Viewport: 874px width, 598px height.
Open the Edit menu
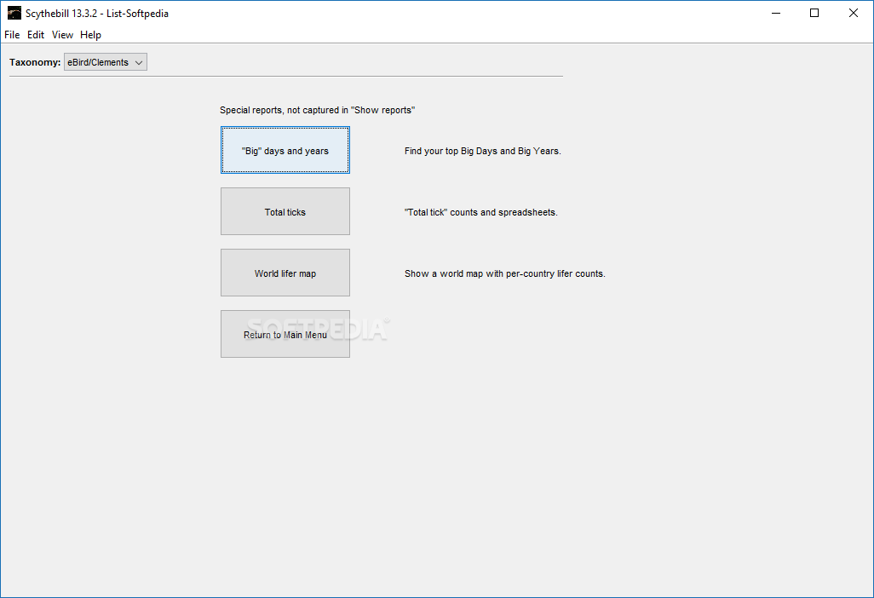click(36, 35)
